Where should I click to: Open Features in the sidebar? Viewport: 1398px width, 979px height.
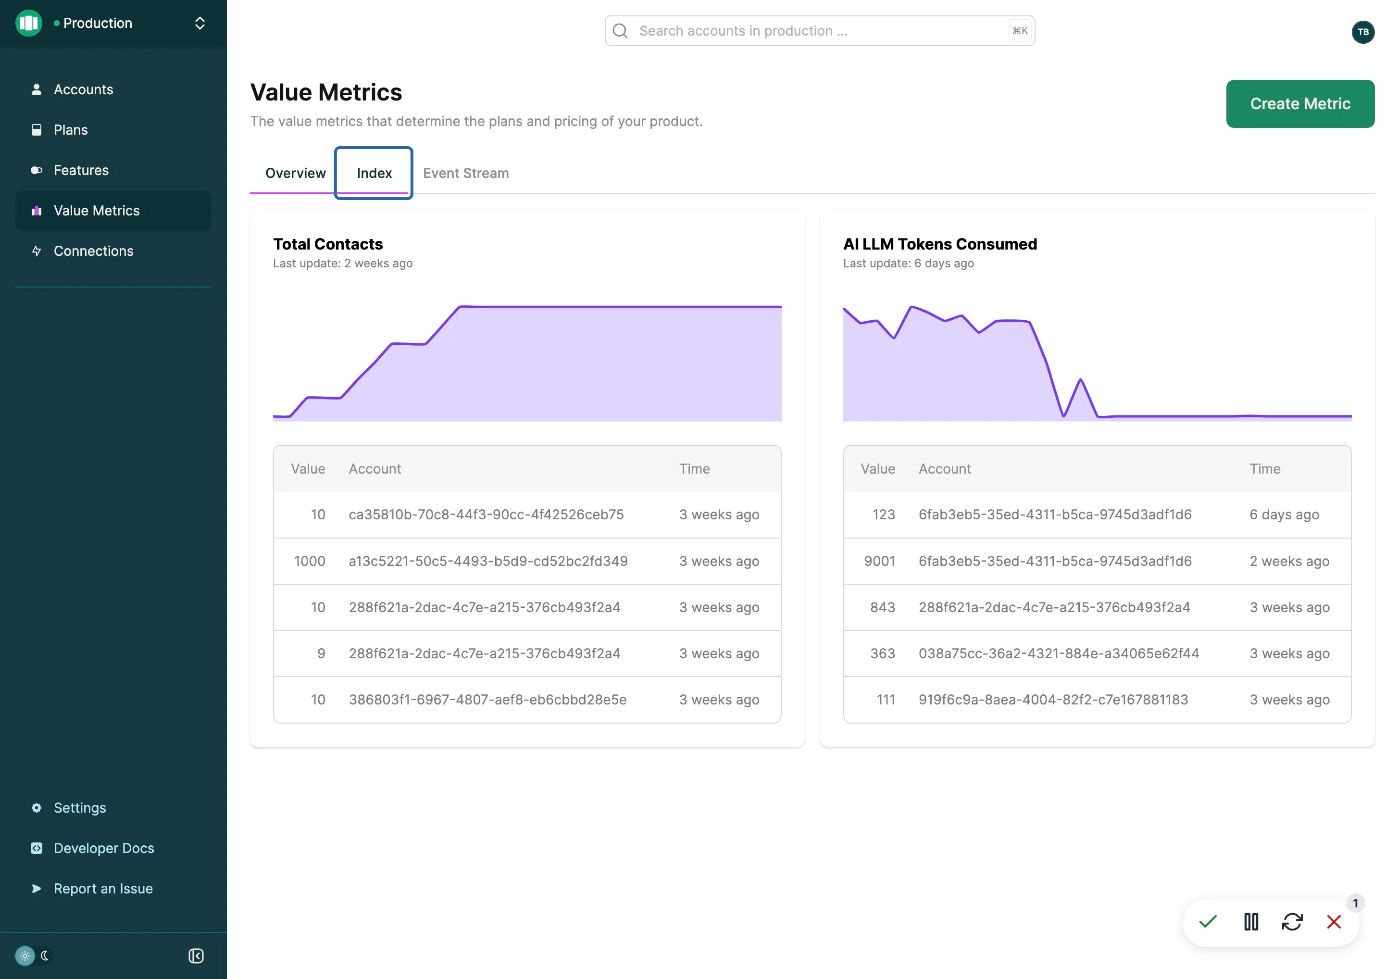coord(113,170)
